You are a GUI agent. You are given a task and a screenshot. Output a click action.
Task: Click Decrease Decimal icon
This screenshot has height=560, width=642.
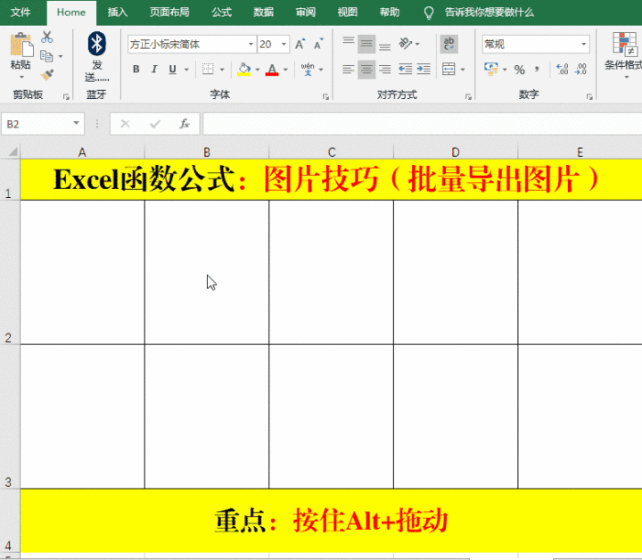580,70
